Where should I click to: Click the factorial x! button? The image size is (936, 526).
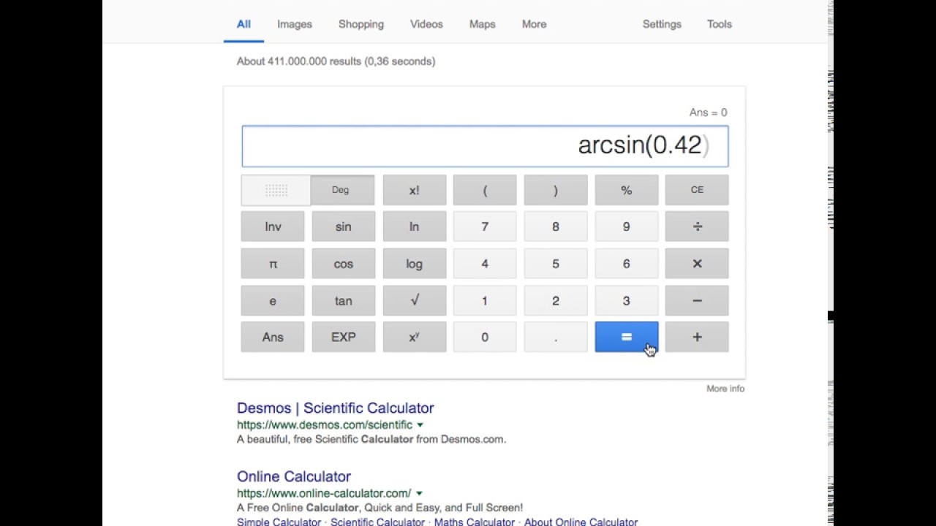pyautogui.click(x=414, y=190)
